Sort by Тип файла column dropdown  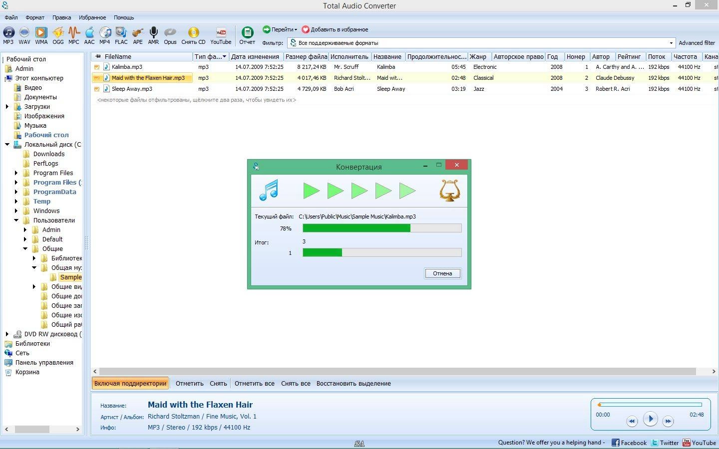tap(210, 57)
